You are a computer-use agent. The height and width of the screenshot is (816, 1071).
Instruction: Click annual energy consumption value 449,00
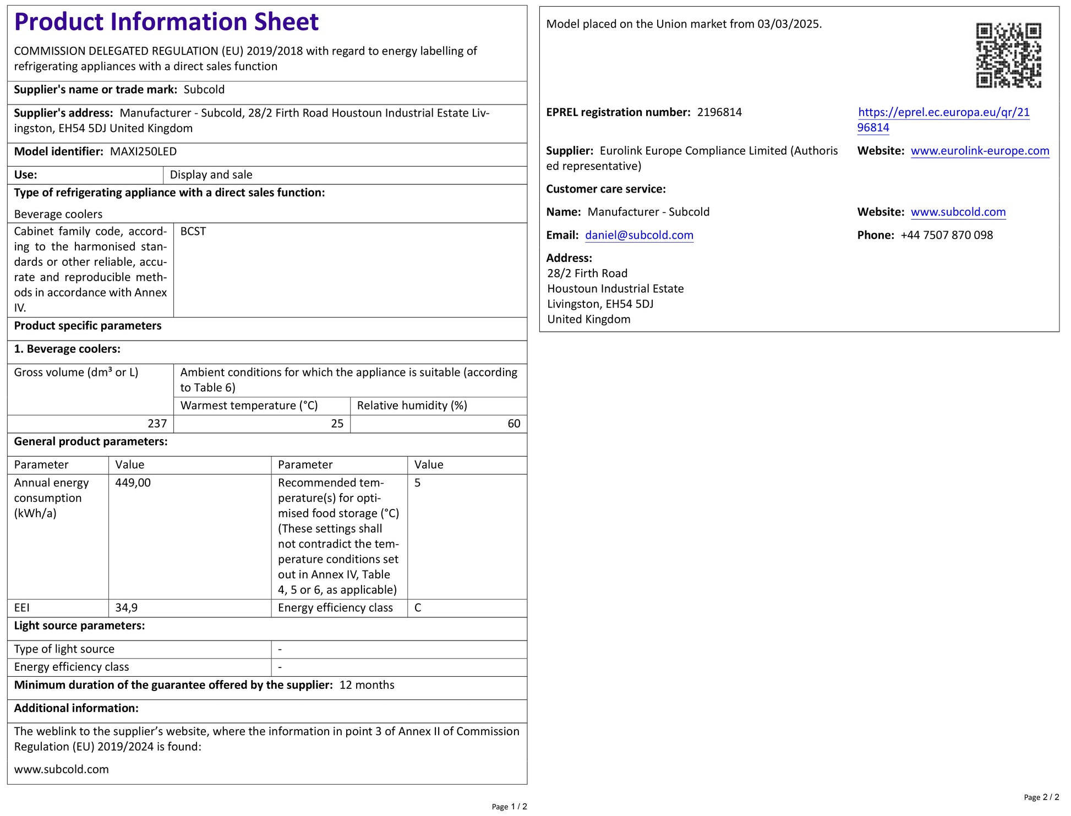pos(133,483)
